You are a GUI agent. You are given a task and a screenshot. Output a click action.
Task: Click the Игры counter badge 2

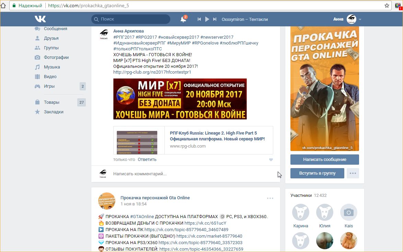[x=82, y=86]
